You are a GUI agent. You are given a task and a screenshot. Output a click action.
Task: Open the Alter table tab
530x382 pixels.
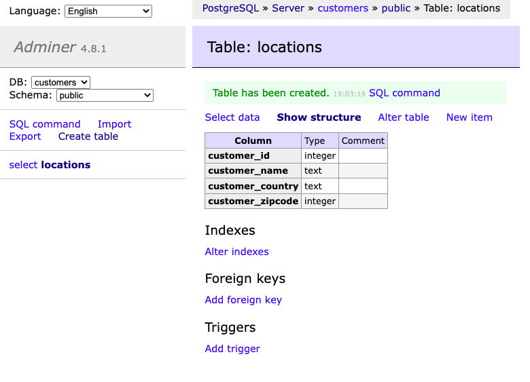[x=404, y=117]
